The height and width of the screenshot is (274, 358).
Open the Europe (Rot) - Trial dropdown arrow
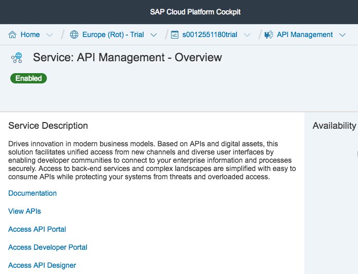(x=153, y=35)
